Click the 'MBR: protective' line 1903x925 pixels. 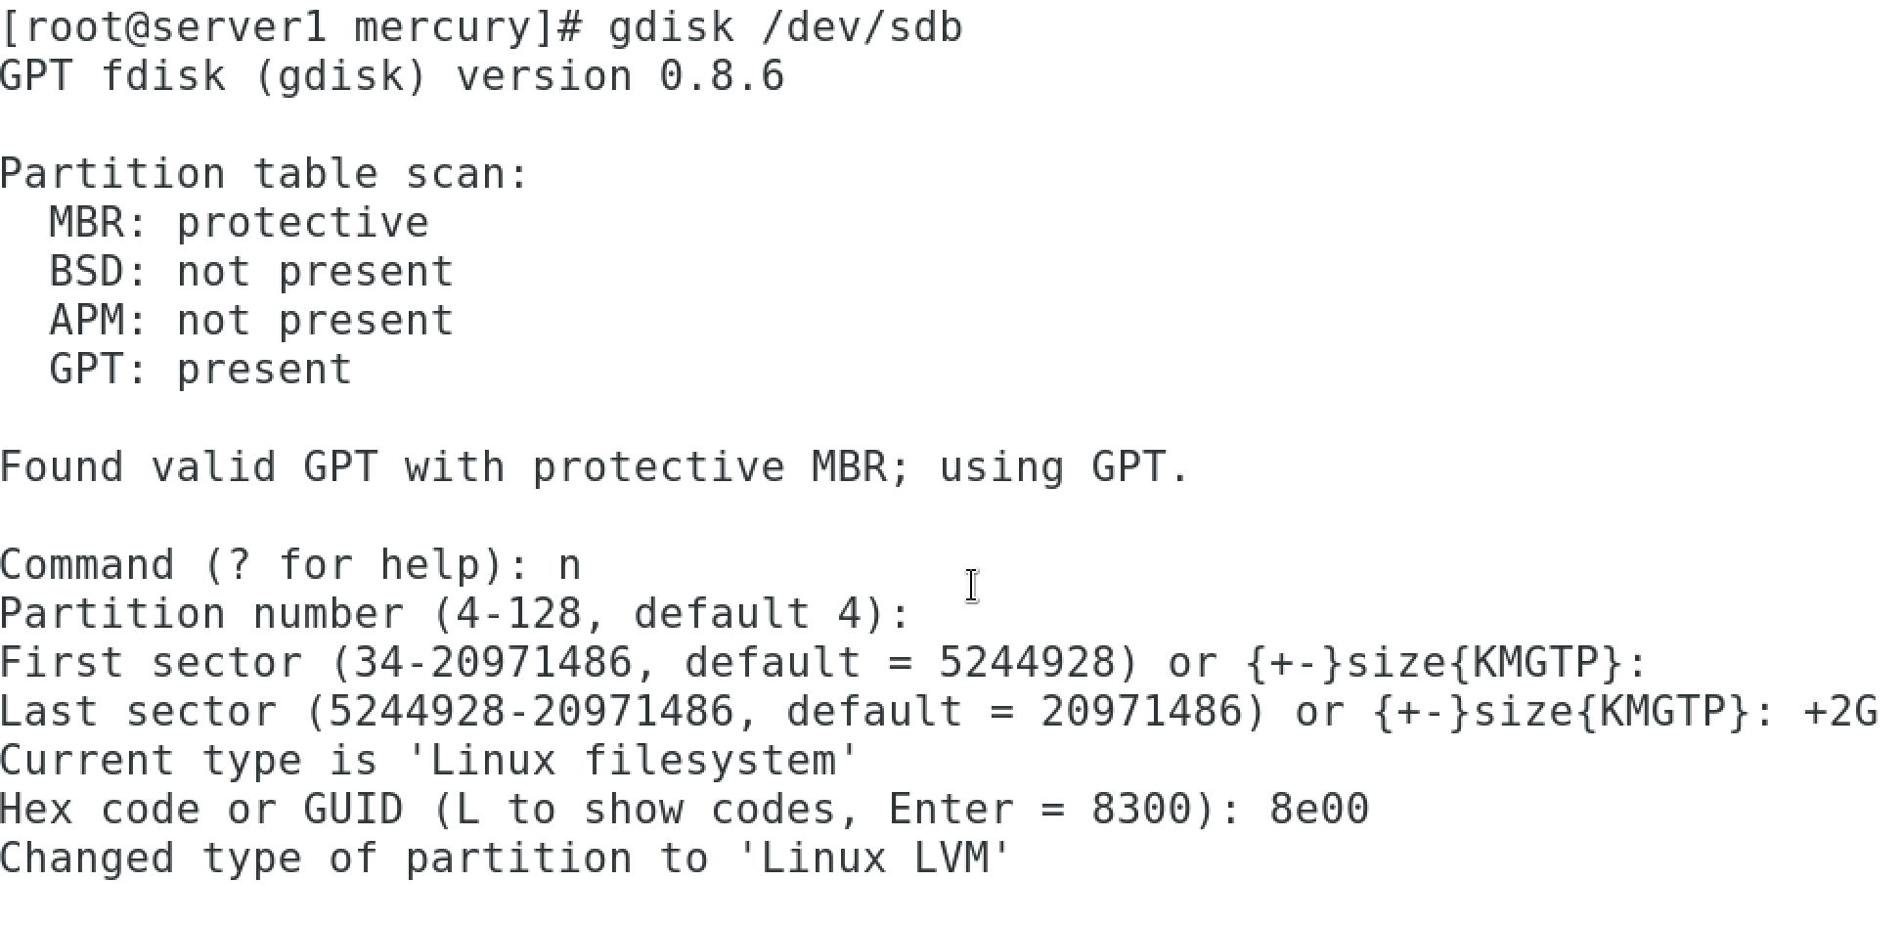(x=240, y=223)
